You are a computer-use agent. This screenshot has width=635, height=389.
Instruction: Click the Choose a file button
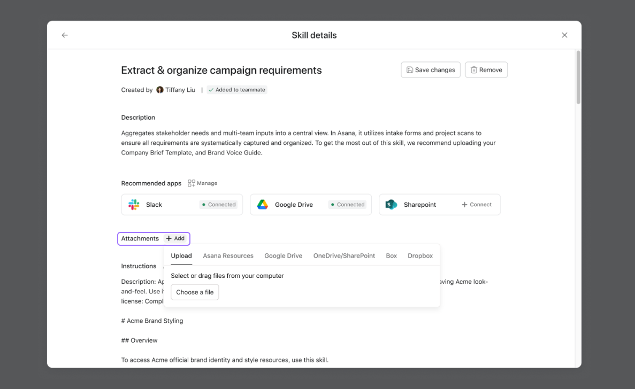point(195,292)
